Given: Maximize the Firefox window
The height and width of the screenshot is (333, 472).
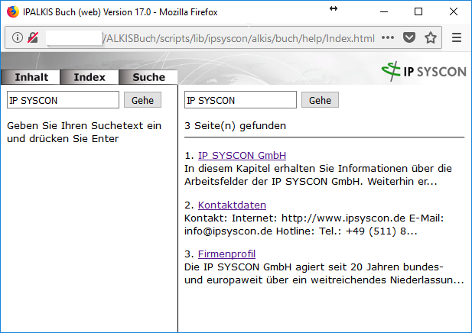Looking at the screenshot, I should 418,12.
